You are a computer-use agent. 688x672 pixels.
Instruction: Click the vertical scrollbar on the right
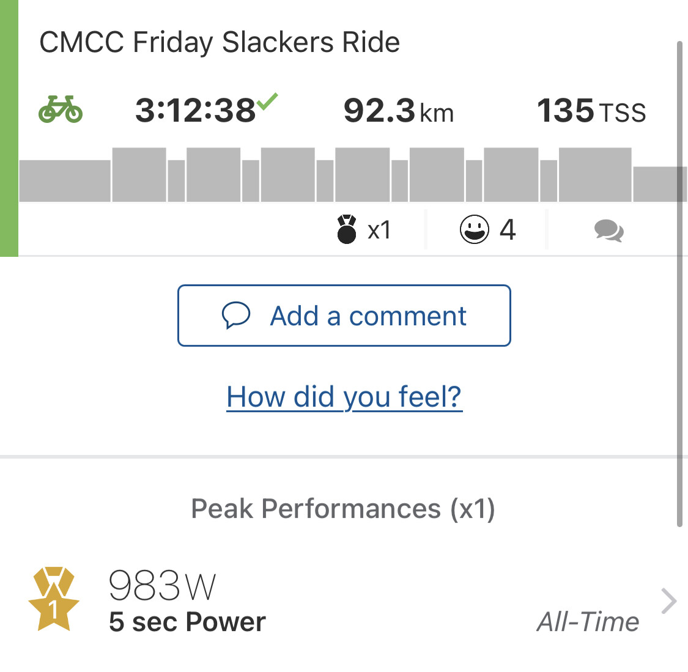coord(679,281)
